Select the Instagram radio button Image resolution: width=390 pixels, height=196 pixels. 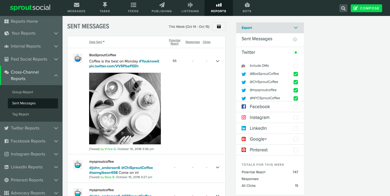coord(296,118)
